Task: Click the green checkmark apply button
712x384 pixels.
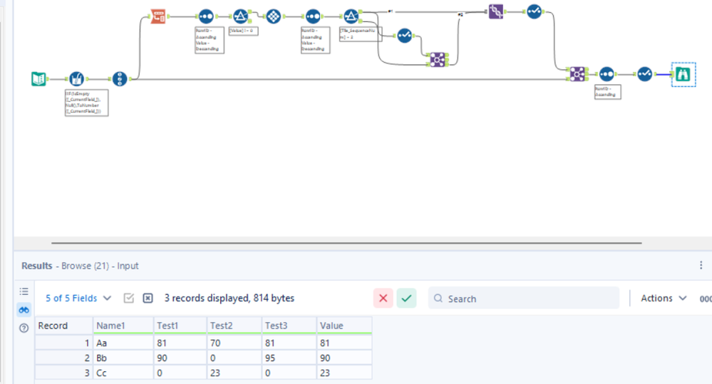Action: (x=406, y=299)
